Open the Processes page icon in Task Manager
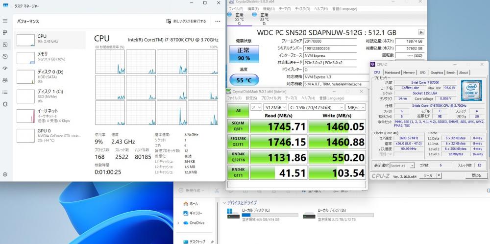Image resolution: width=490 pixels, height=244 pixels. (5, 32)
